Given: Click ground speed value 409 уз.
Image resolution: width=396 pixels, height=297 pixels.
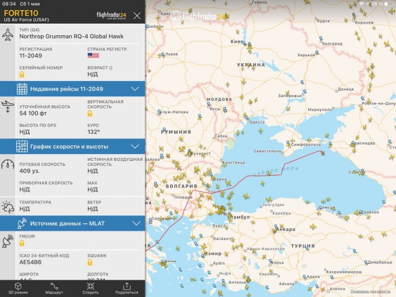Looking at the screenshot, I should (x=30, y=171).
